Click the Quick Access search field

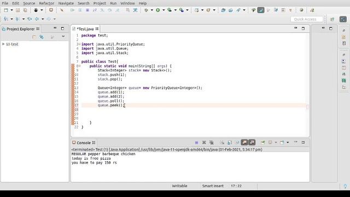(307, 19)
